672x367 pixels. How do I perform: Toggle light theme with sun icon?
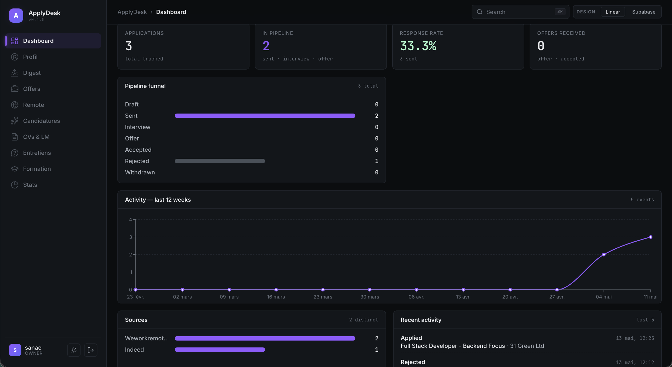pyautogui.click(x=74, y=350)
